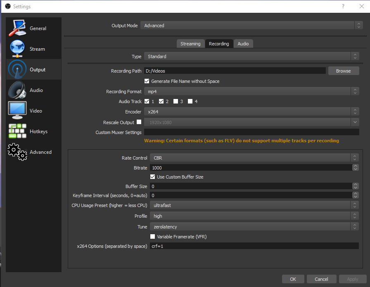Open the CPU Usage Preset dropdown
The image size is (370, 287).
point(254,205)
